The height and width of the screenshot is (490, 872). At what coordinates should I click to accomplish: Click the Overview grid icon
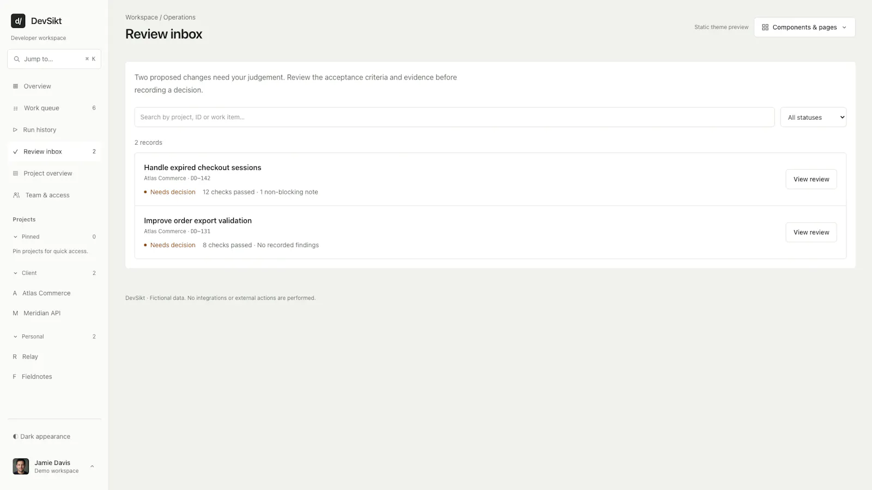coord(15,86)
